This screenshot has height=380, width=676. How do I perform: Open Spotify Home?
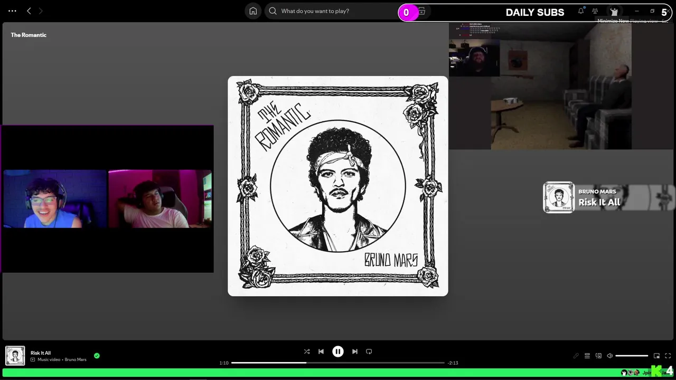point(253,11)
